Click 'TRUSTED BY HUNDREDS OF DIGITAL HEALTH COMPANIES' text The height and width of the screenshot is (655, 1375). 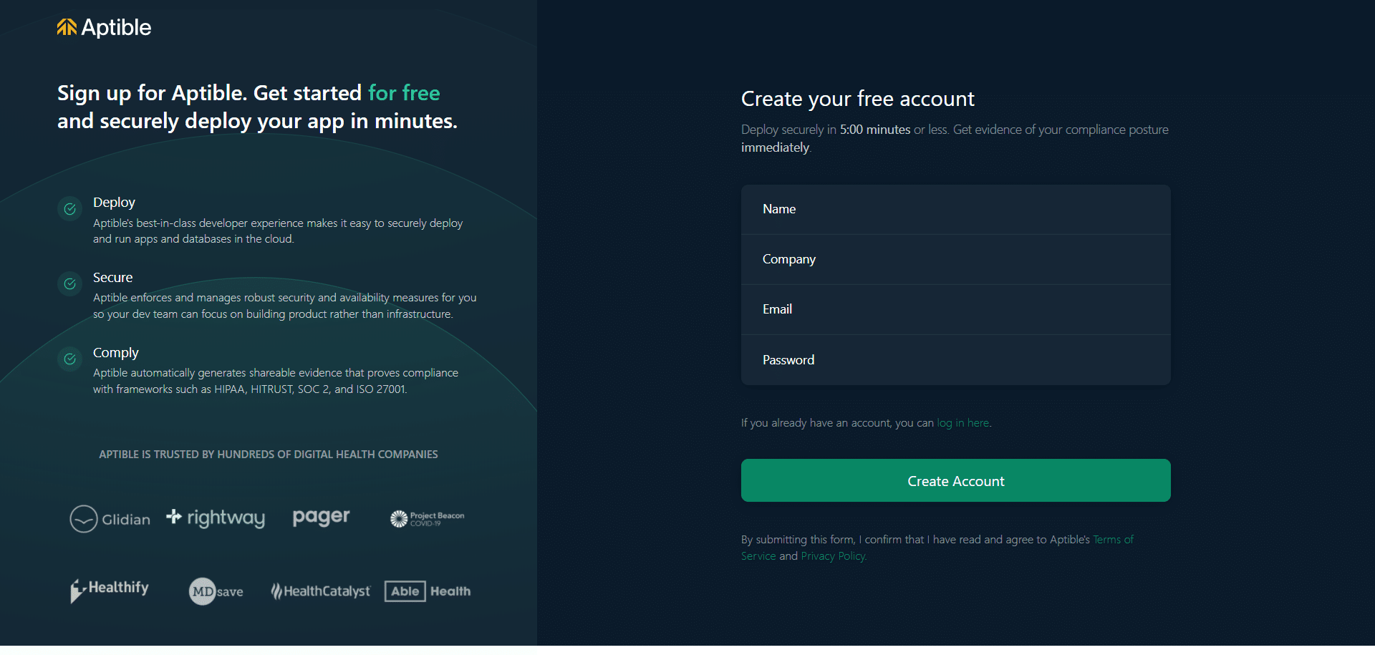(x=296, y=455)
